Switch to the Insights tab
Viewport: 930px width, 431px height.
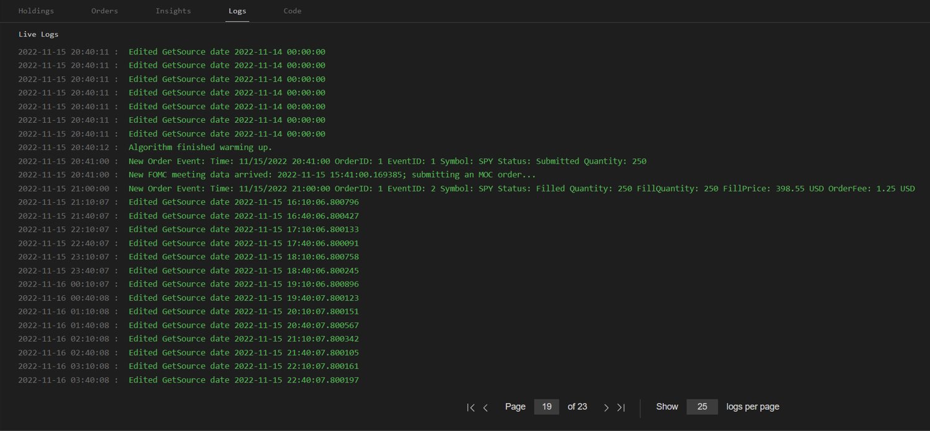[x=173, y=11]
